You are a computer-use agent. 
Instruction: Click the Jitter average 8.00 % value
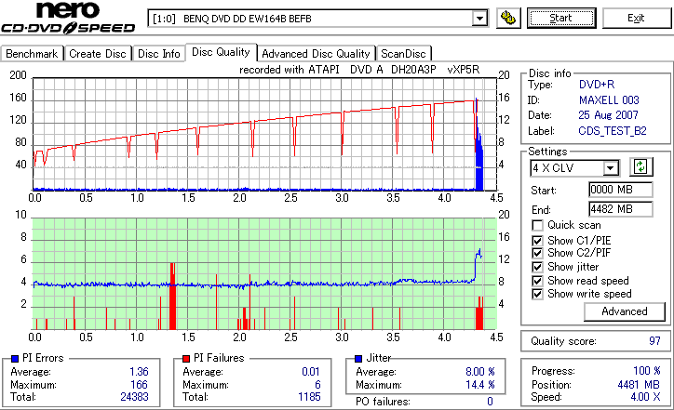(x=479, y=371)
